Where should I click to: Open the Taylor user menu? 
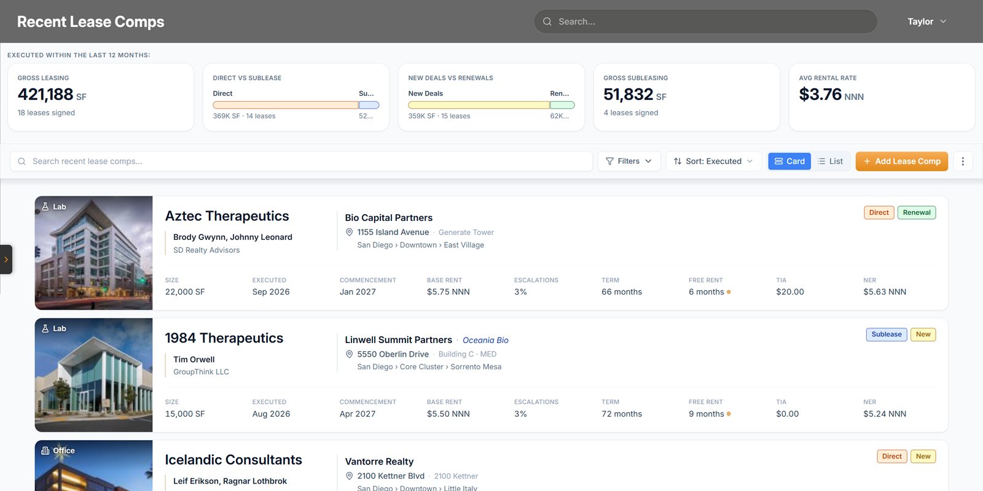click(x=927, y=21)
